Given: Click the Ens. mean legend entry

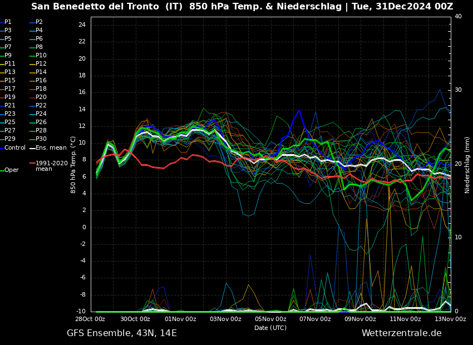Looking at the screenshot, I should tap(51, 148).
